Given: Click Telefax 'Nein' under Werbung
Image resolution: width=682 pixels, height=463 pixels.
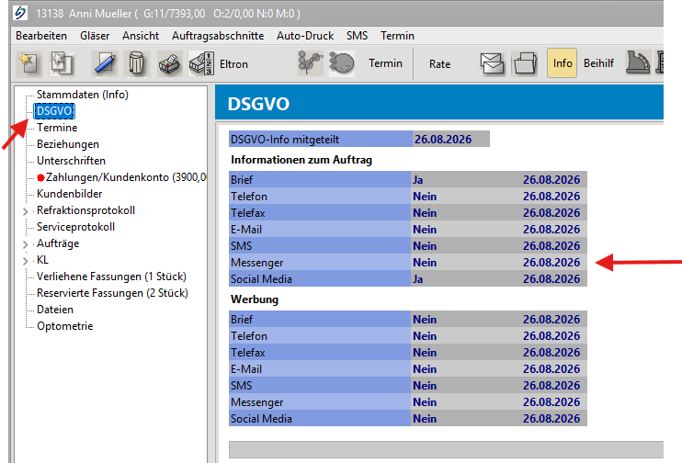Looking at the screenshot, I should click(425, 352).
